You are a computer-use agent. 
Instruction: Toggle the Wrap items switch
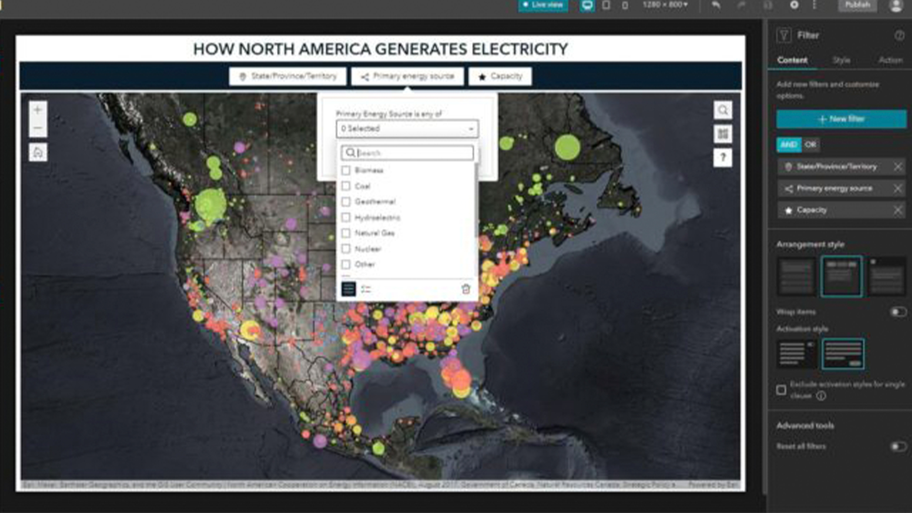[898, 312]
